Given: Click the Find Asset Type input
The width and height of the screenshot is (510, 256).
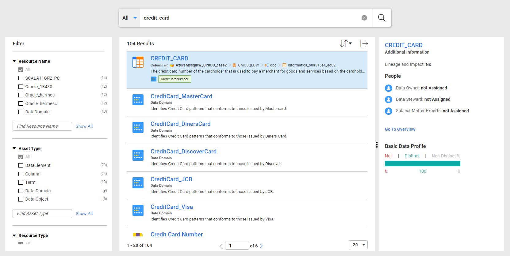Looking at the screenshot, I should pyautogui.click(x=42, y=213).
